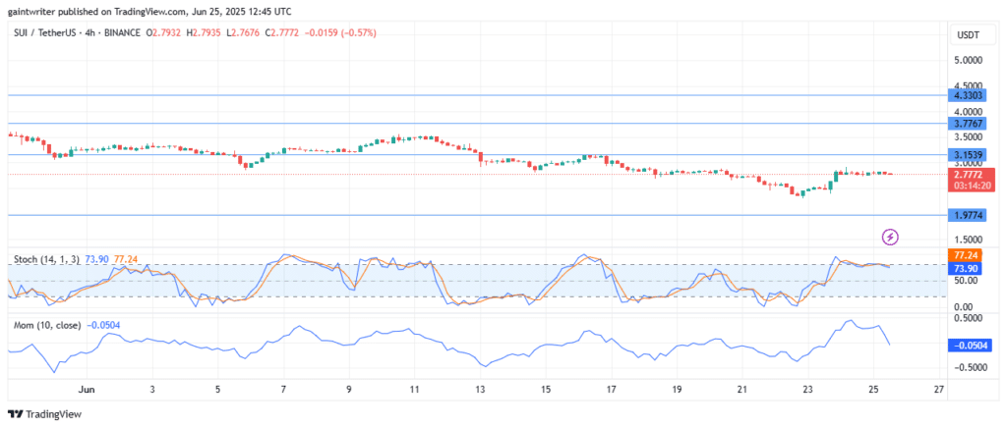Click the date 19 on the time axis
This screenshot has width=1007, height=428.
point(677,389)
